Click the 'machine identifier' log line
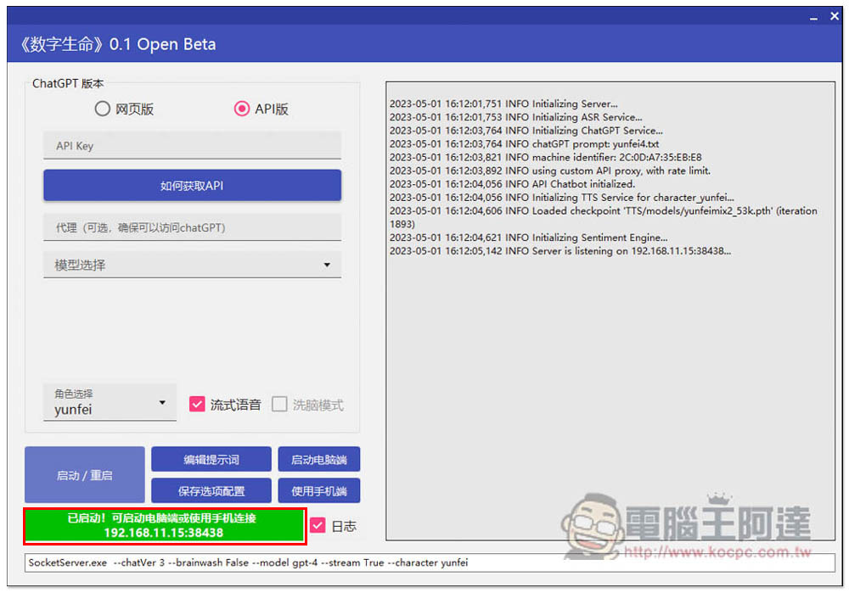The width and height of the screenshot is (849, 593). [x=546, y=158]
